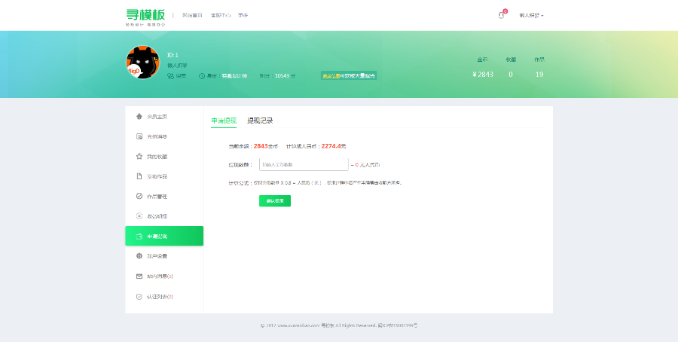
Task: Click the BigD cat profile avatar
Action: tap(142, 63)
